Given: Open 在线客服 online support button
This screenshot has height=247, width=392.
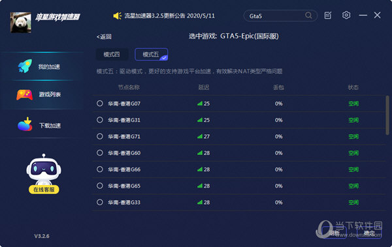Looking at the screenshot, I should point(44,190).
